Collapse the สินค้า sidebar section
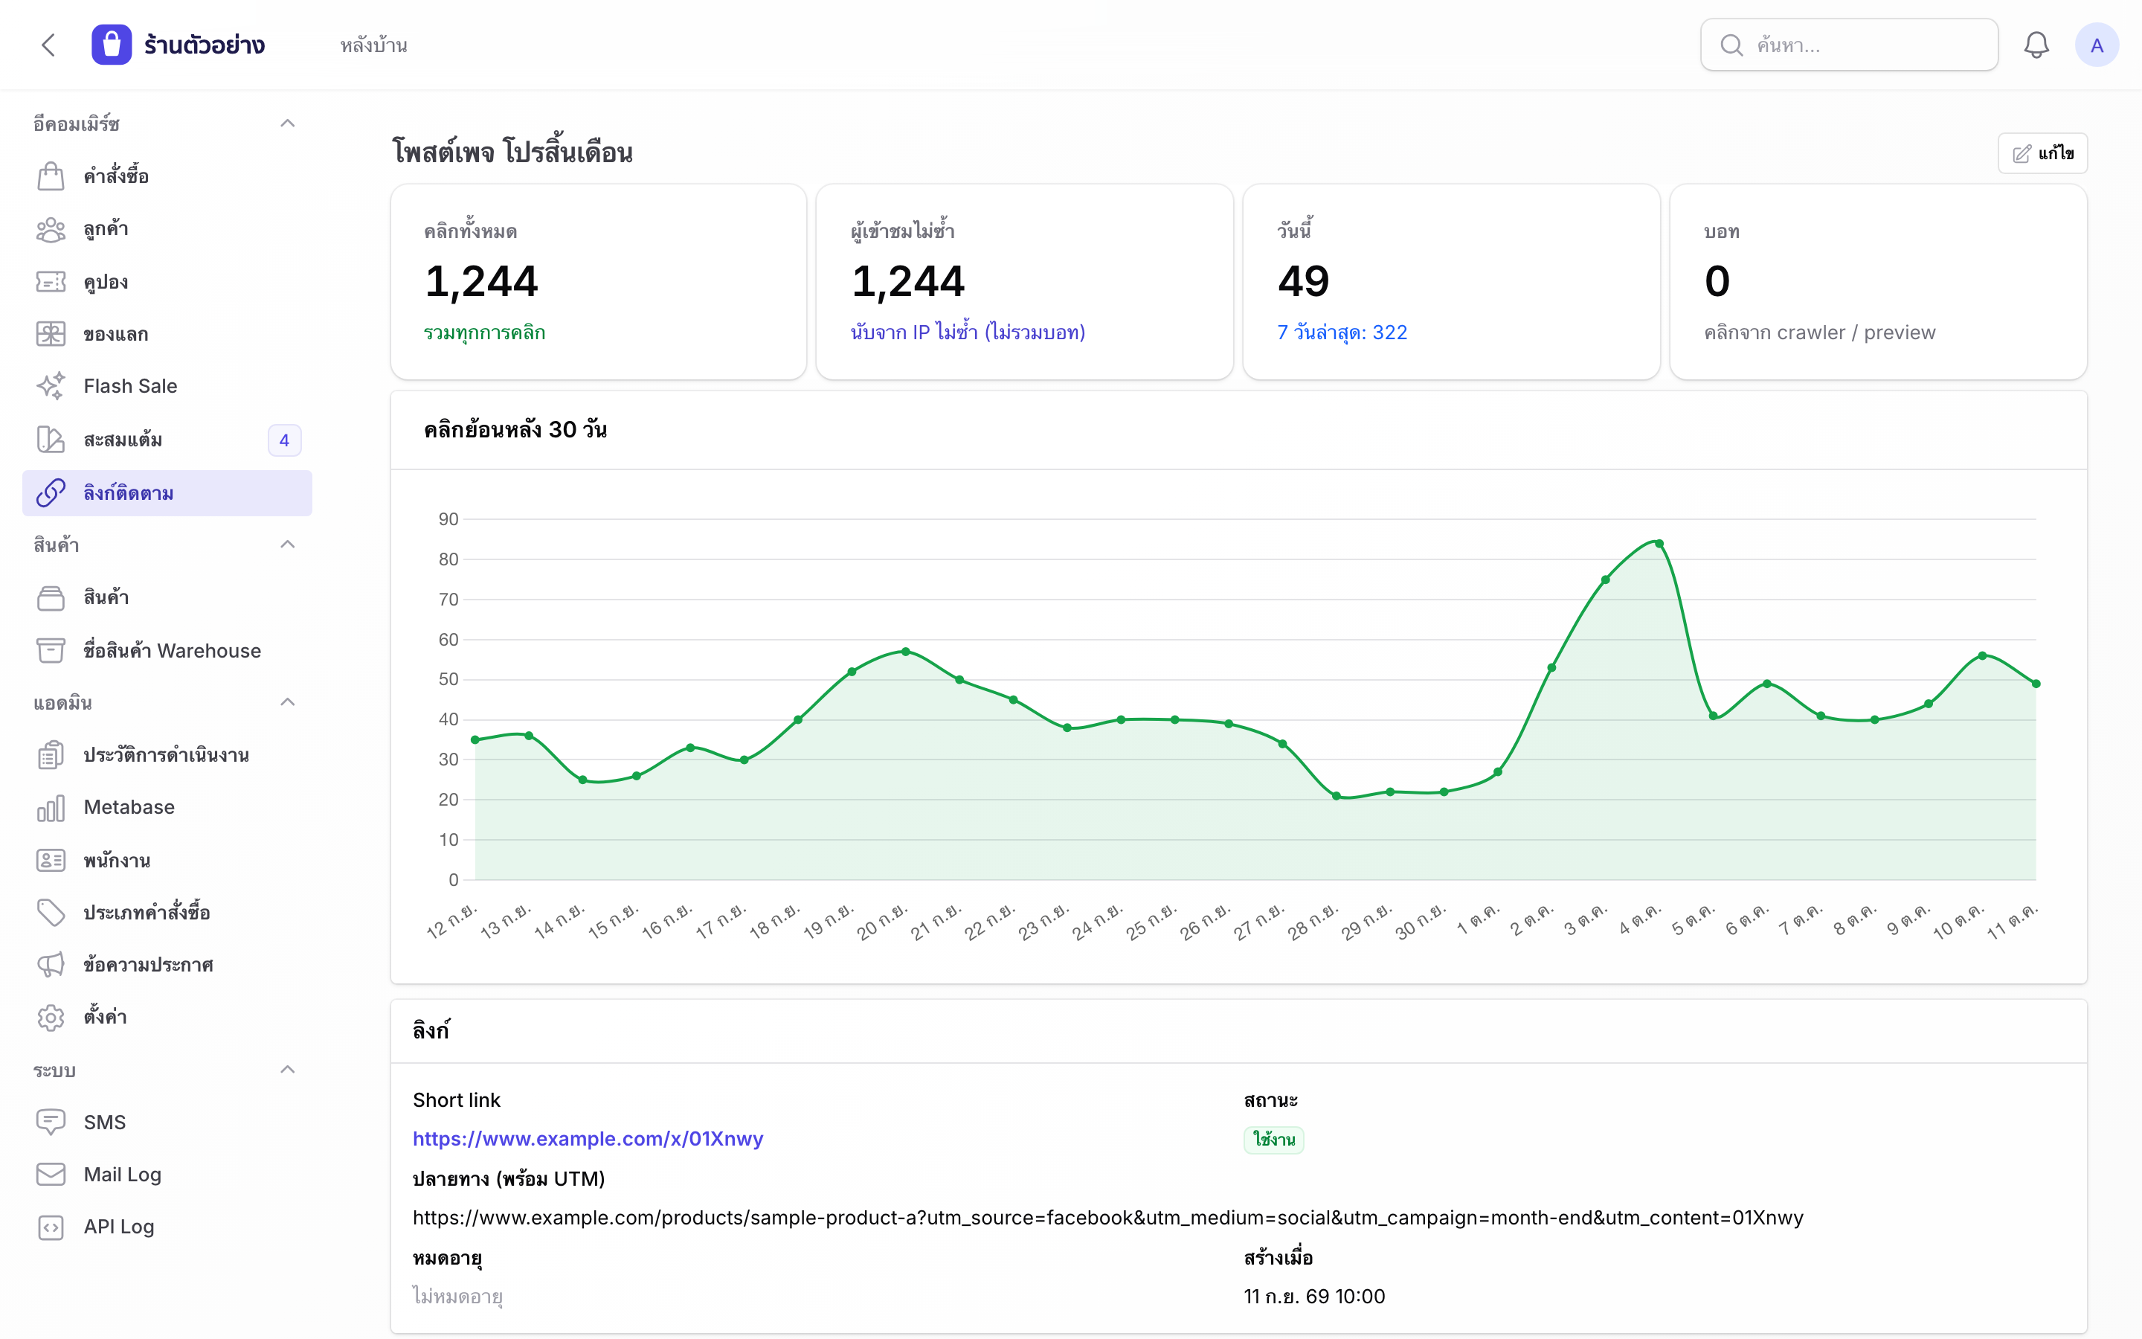 point(288,545)
